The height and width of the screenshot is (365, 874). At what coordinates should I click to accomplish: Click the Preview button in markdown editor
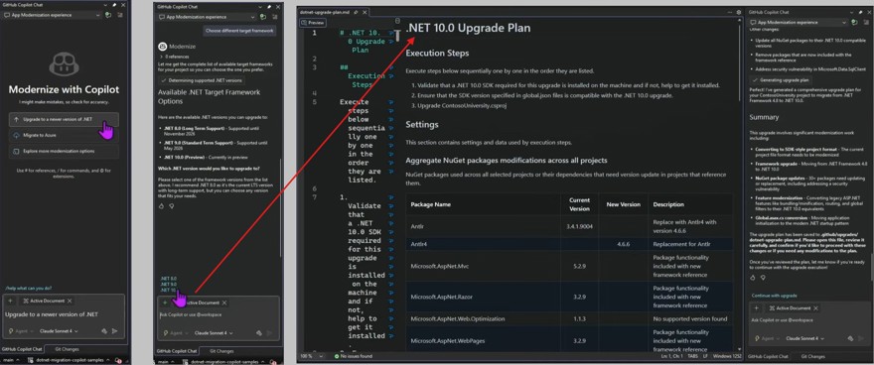(312, 23)
